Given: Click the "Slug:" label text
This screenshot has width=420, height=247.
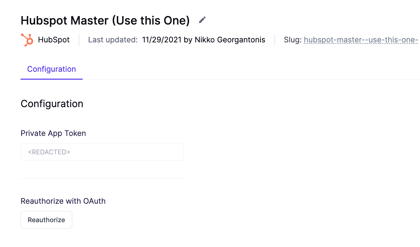Looking at the screenshot, I should pos(292,40).
